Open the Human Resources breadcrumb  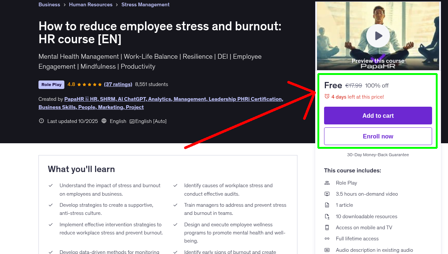(91, 4)
